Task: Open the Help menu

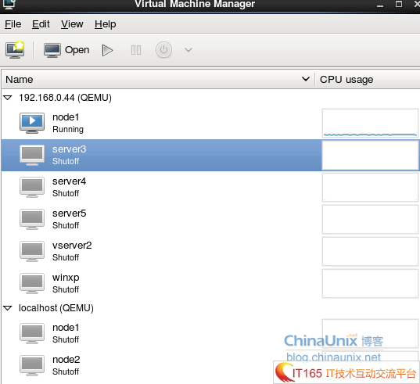Action: [106, 24]
